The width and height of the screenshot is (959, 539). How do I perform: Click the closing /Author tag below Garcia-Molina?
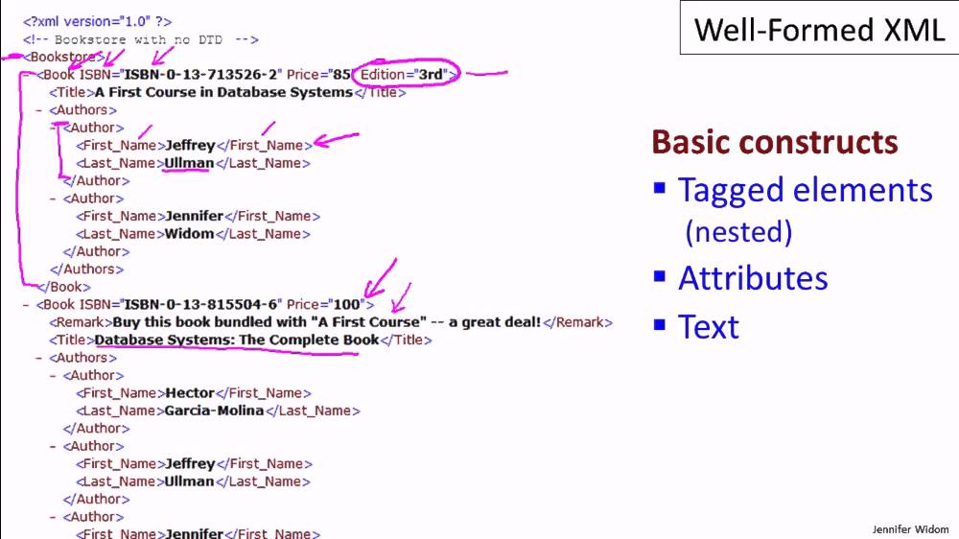click(96, 429)
